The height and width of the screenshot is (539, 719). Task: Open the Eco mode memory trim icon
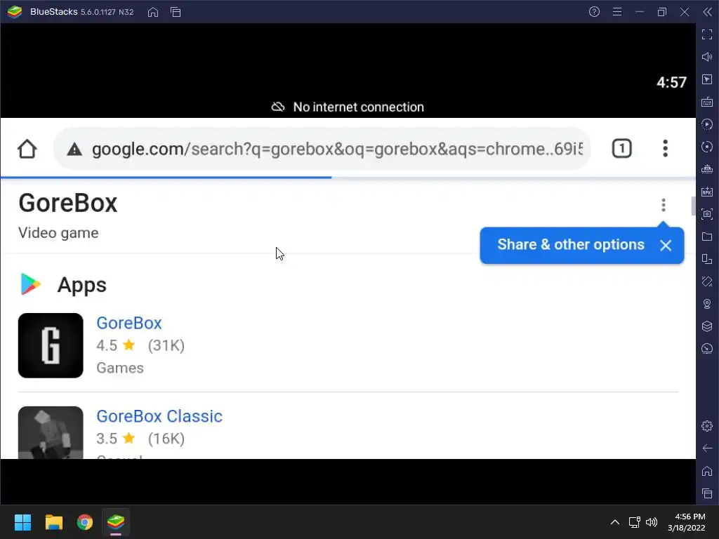pyautogui.click(x=706, y=169)
